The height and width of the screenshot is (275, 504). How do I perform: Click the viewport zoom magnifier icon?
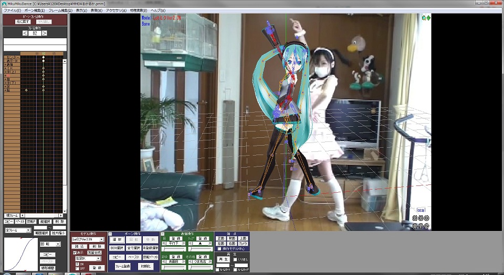pos(424,18)
